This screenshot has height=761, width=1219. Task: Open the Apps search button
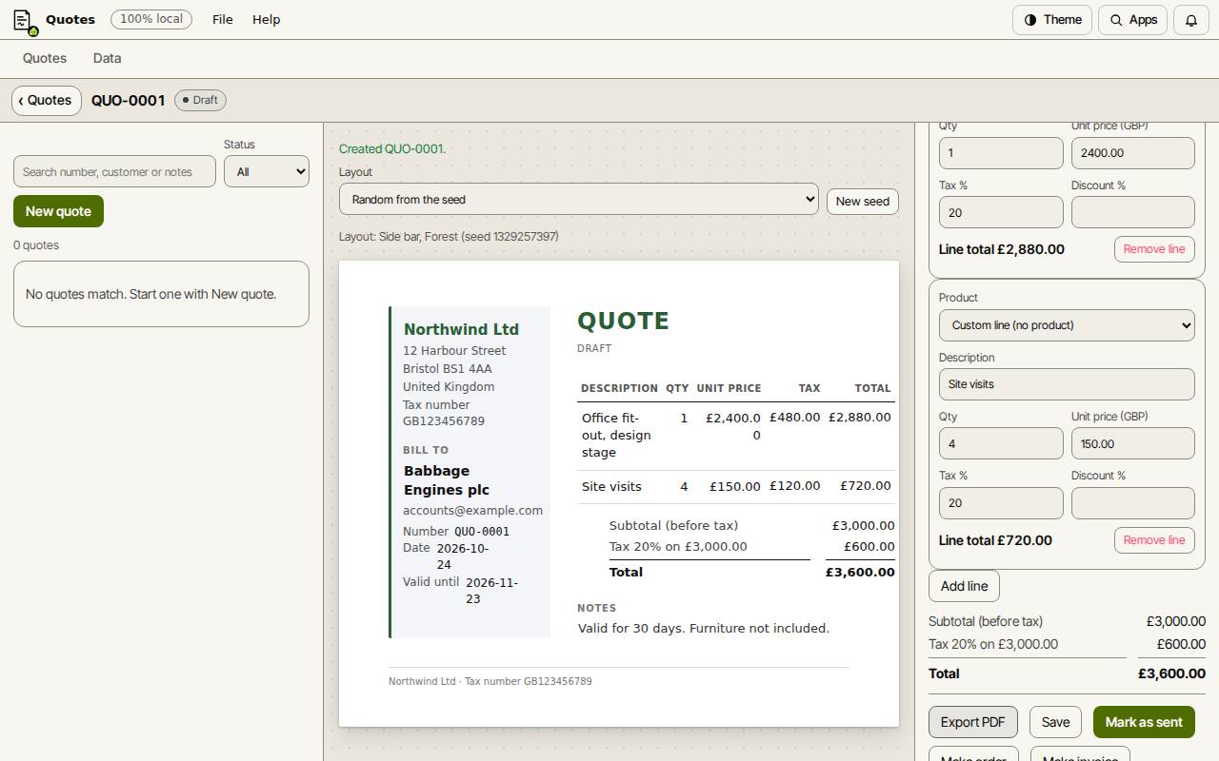(x=1132, y=20)
